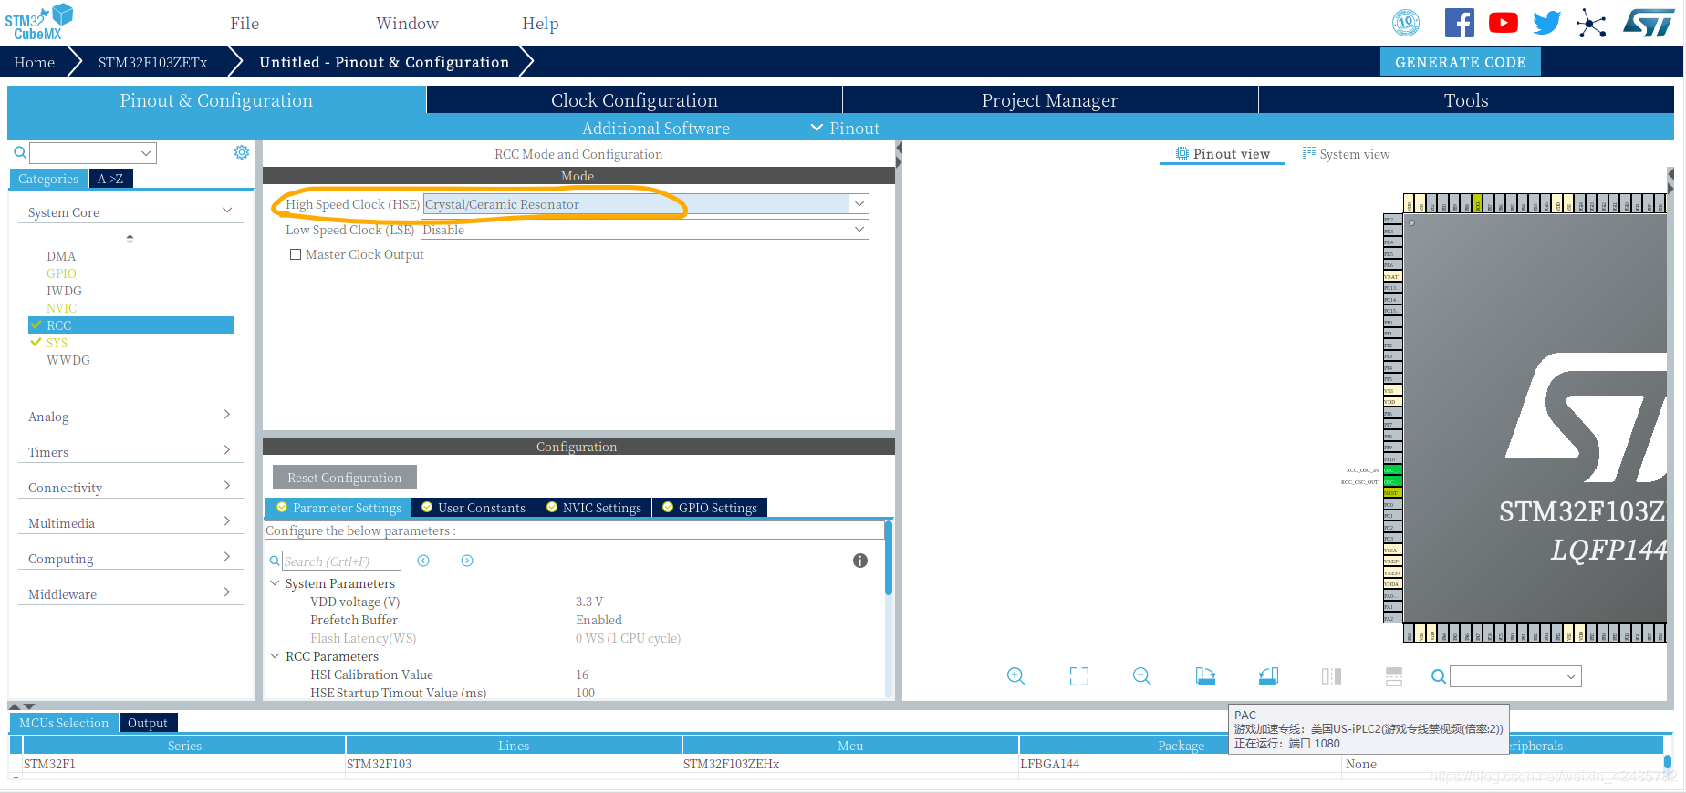Expand the Multimedia category
The image size is (1686, 793).
(227, 521)
